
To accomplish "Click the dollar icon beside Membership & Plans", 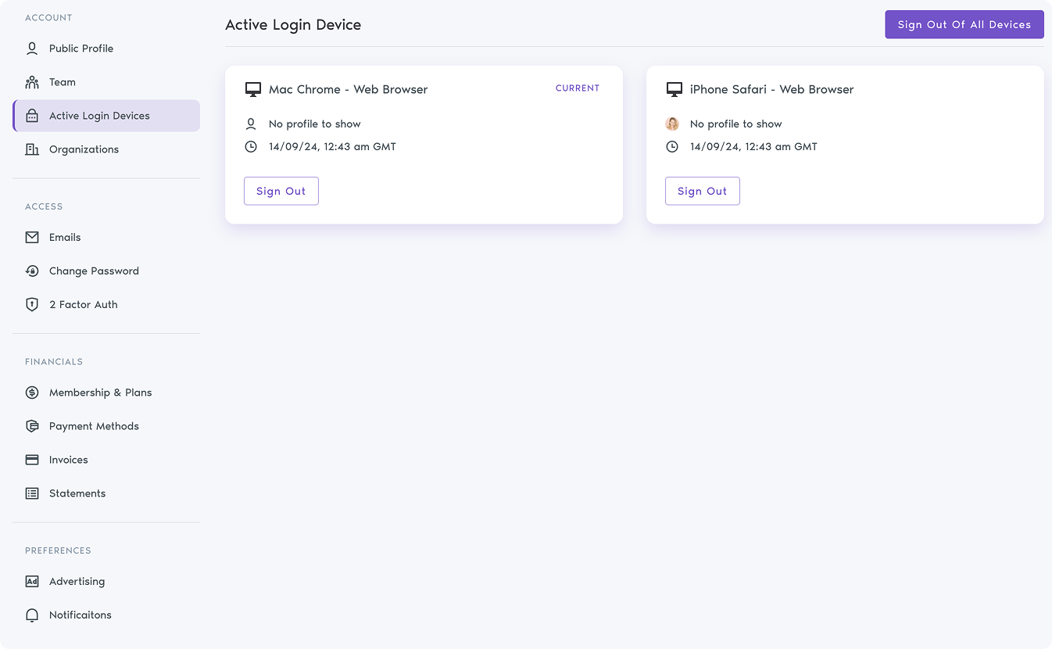I will click(x=31, y=392).
